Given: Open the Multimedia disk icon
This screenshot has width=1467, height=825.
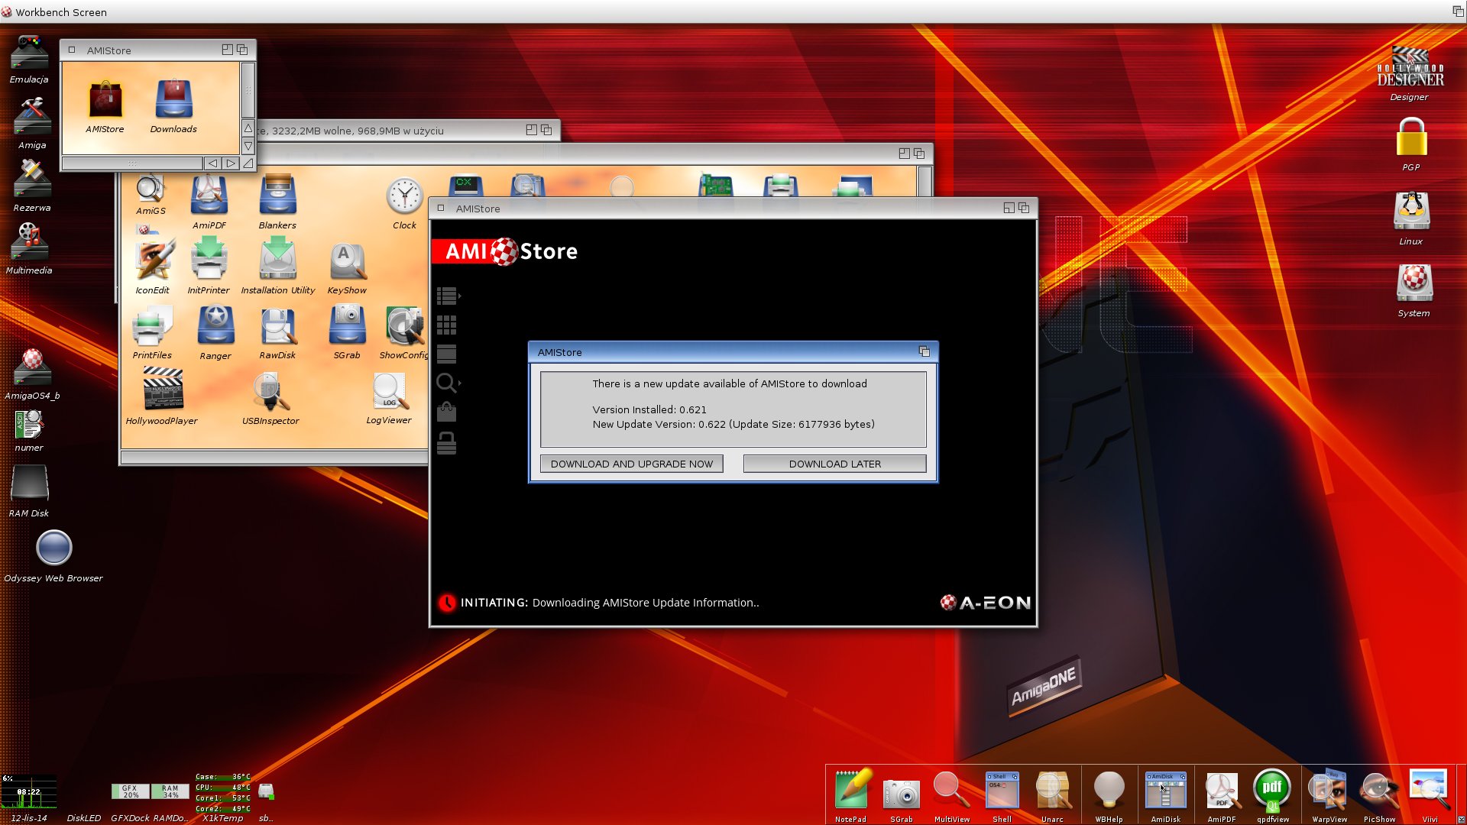Looking at the screenshot, I should tap(29, 249).
